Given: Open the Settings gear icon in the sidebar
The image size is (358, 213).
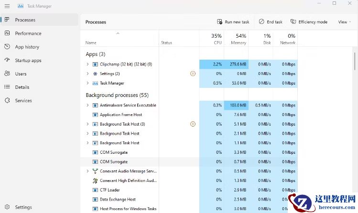Looking at the screenshot, I should click(7, 207).
